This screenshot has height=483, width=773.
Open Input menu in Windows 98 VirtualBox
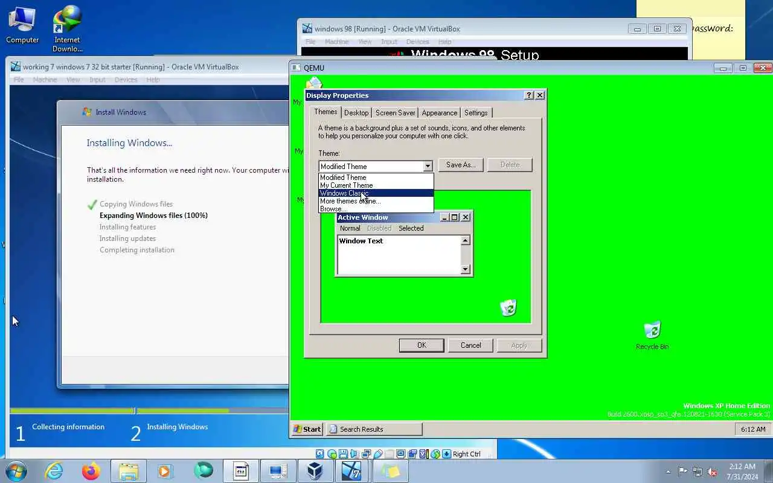coord(389,42)
